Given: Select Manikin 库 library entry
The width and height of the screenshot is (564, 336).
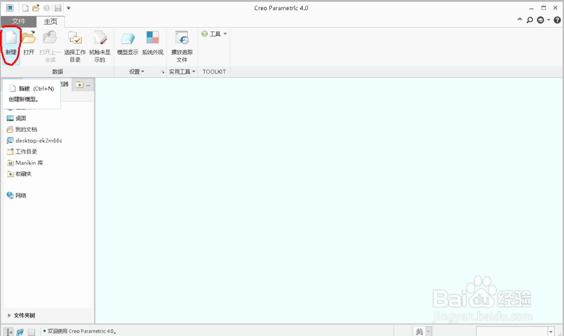Looking at the screenshot, I should 25,163.
